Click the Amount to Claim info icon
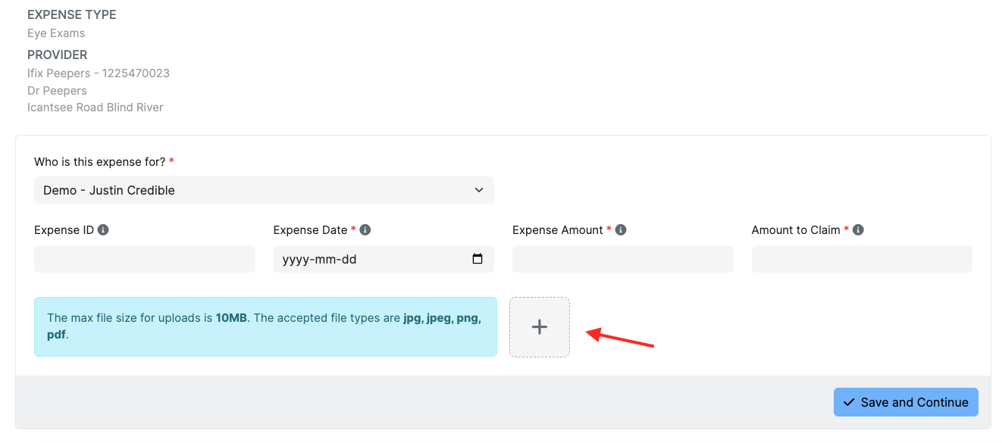 (x=858, y=229)
